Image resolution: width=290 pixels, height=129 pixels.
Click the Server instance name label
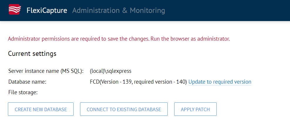click(46, 71)
